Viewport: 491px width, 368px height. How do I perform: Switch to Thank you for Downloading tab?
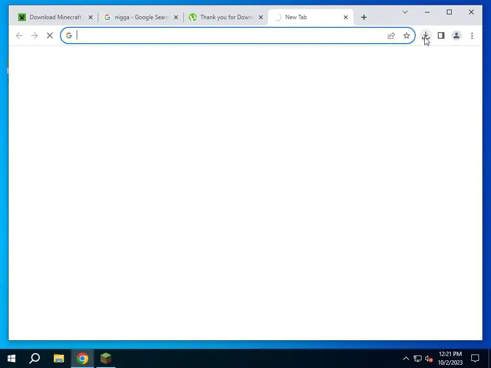click(225, 17)
